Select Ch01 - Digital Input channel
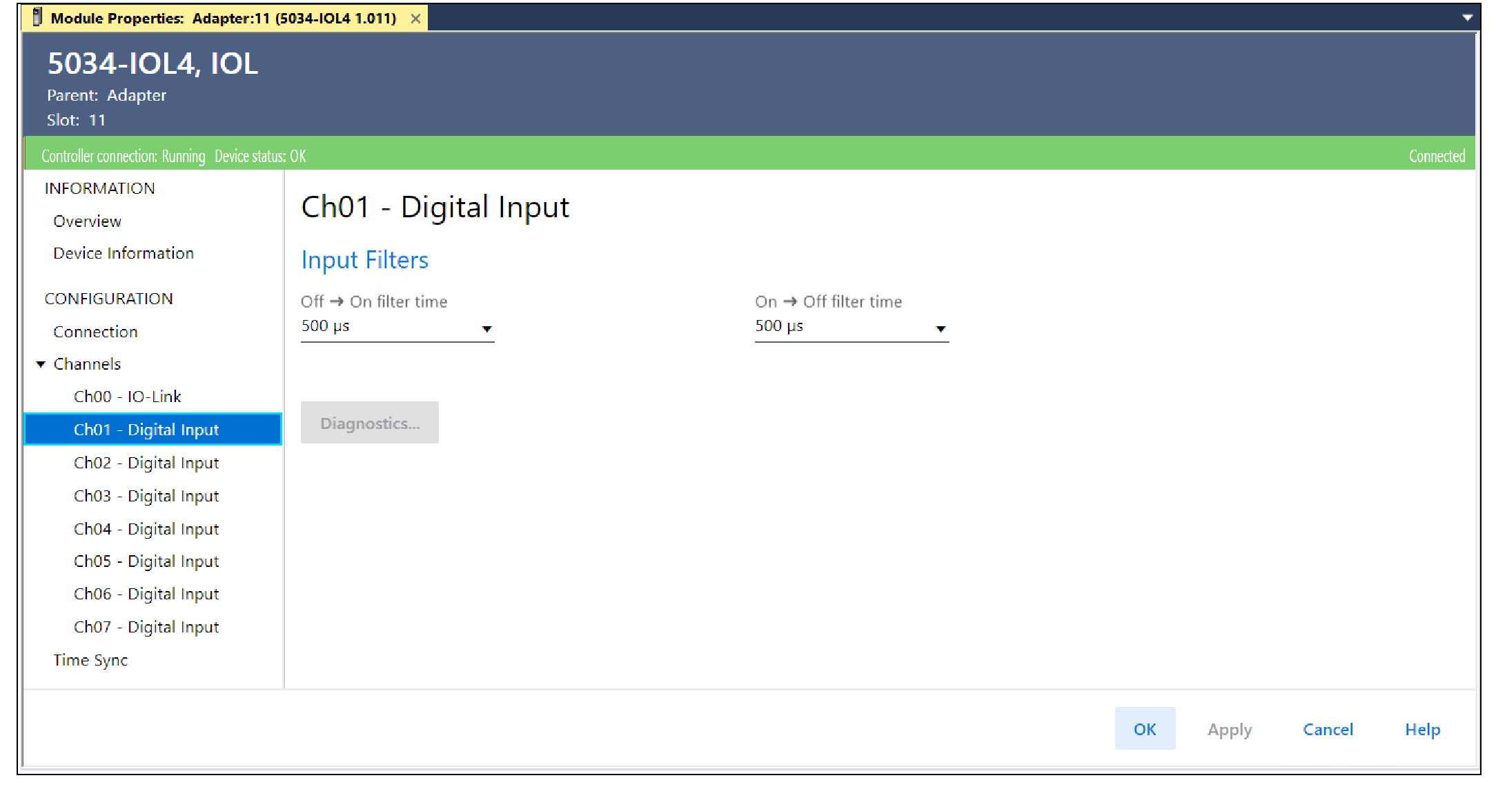1496x789 pixels. (x=152, y=429)
